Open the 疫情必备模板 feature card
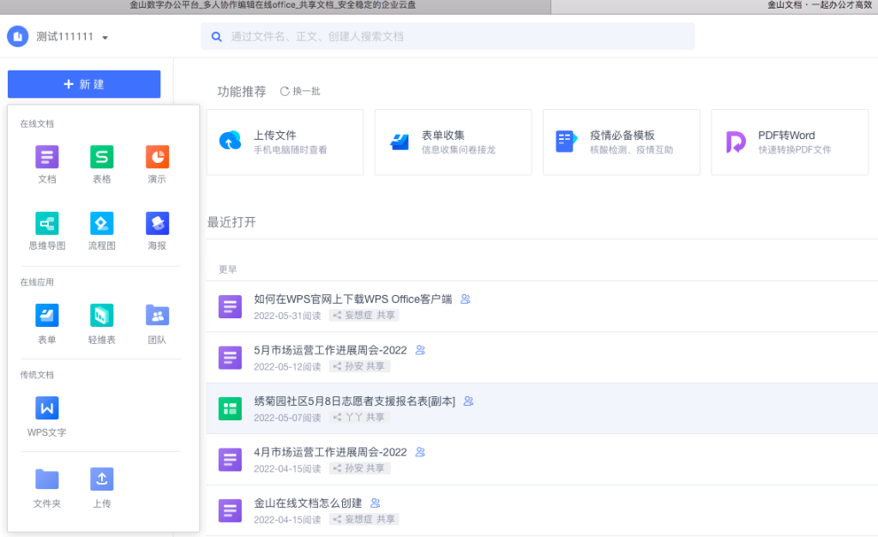The image size is (878, 537). (622, 142)
